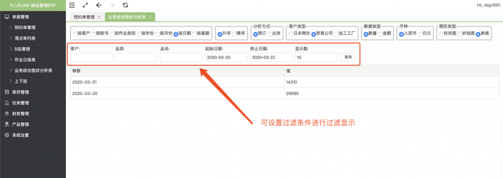Choose 折线图 chart type
The height and width of the screenshot is (178, 503).
(460, 34)
